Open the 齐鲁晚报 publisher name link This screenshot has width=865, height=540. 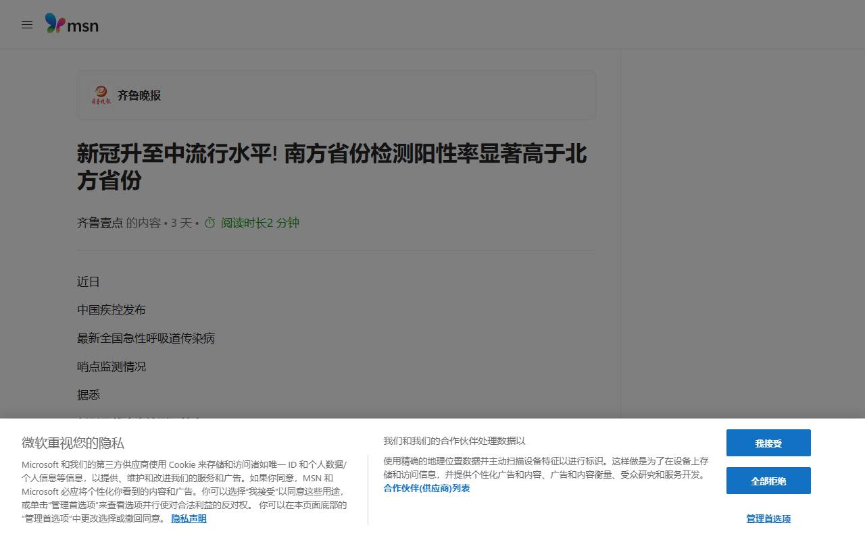coord(139,95)
